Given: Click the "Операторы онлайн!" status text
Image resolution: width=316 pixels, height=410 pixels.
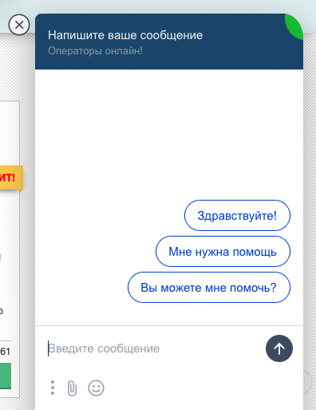Looking at the screenshot, I should click(95, 50).
